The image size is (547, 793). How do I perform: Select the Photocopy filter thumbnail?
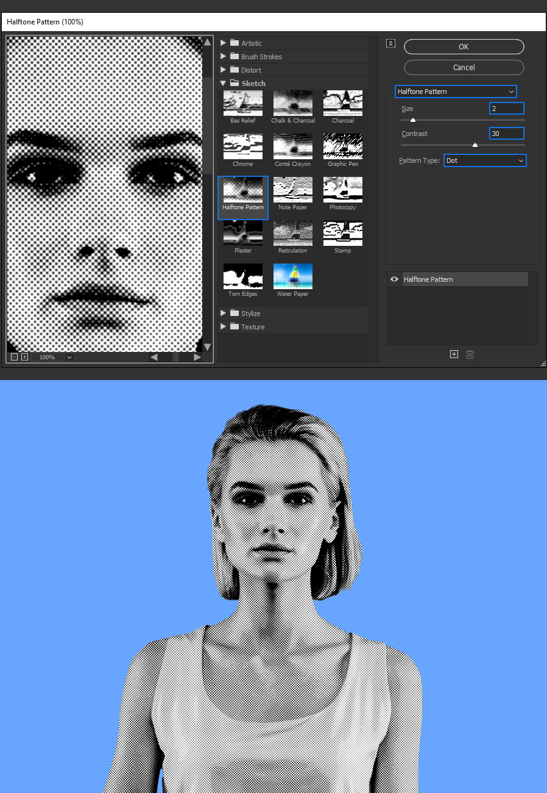click(x=343, y=190)
